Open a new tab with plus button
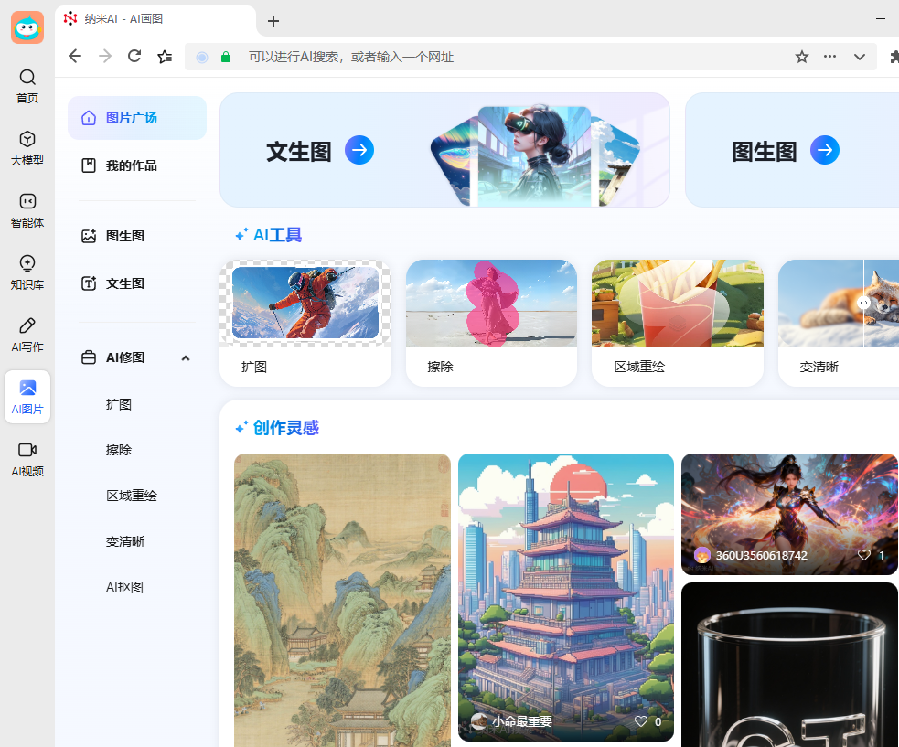 (273, 21)
